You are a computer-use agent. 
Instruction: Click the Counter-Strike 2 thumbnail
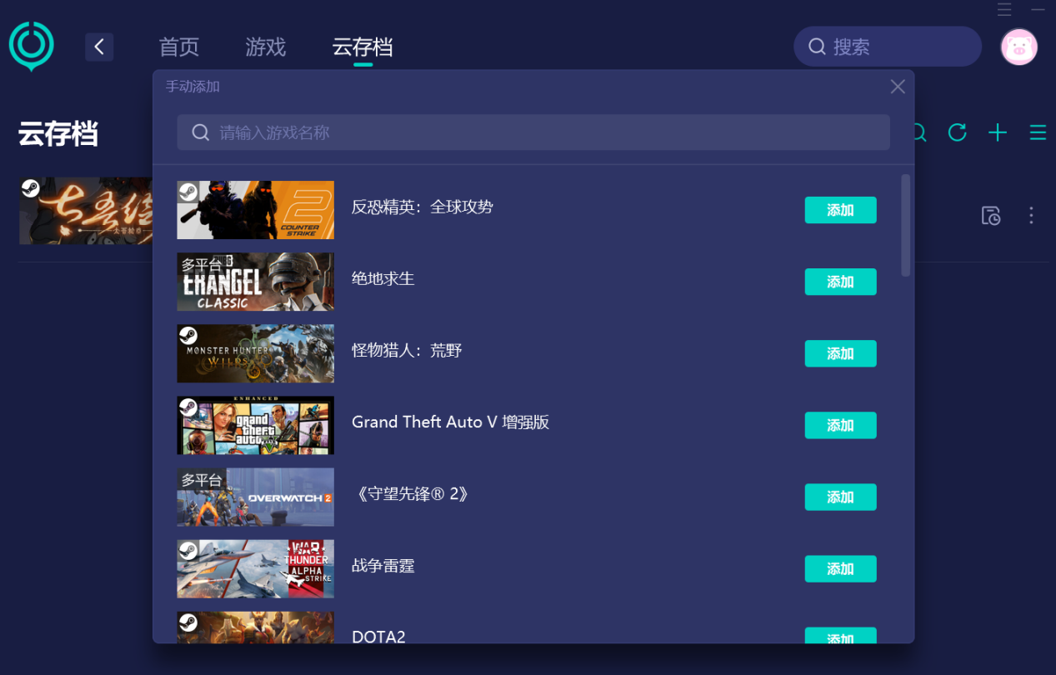(x=255, y=210)
